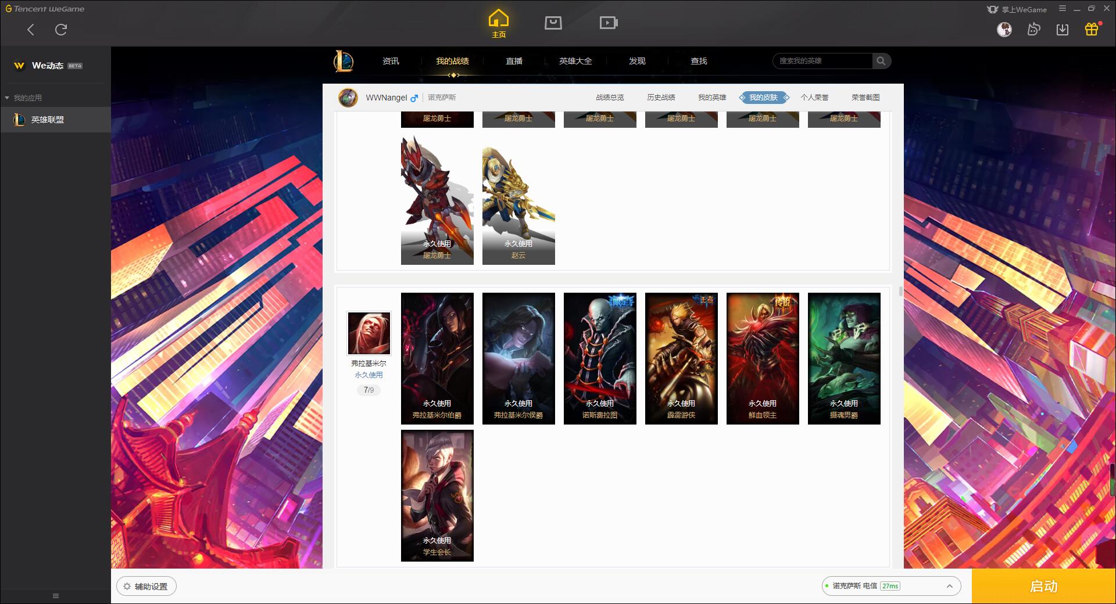
Task: Click the 搜索我的英雄 search field
Action: pos(822,61)
